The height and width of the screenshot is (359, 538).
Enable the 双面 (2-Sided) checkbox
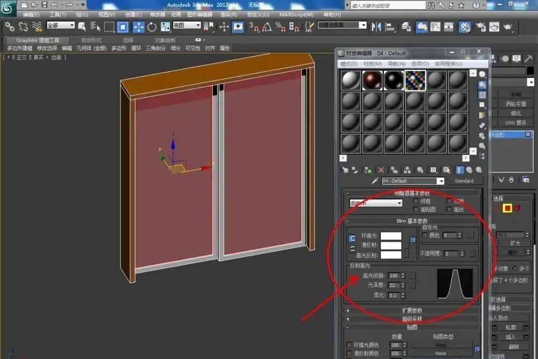click(x=449, y=201)
